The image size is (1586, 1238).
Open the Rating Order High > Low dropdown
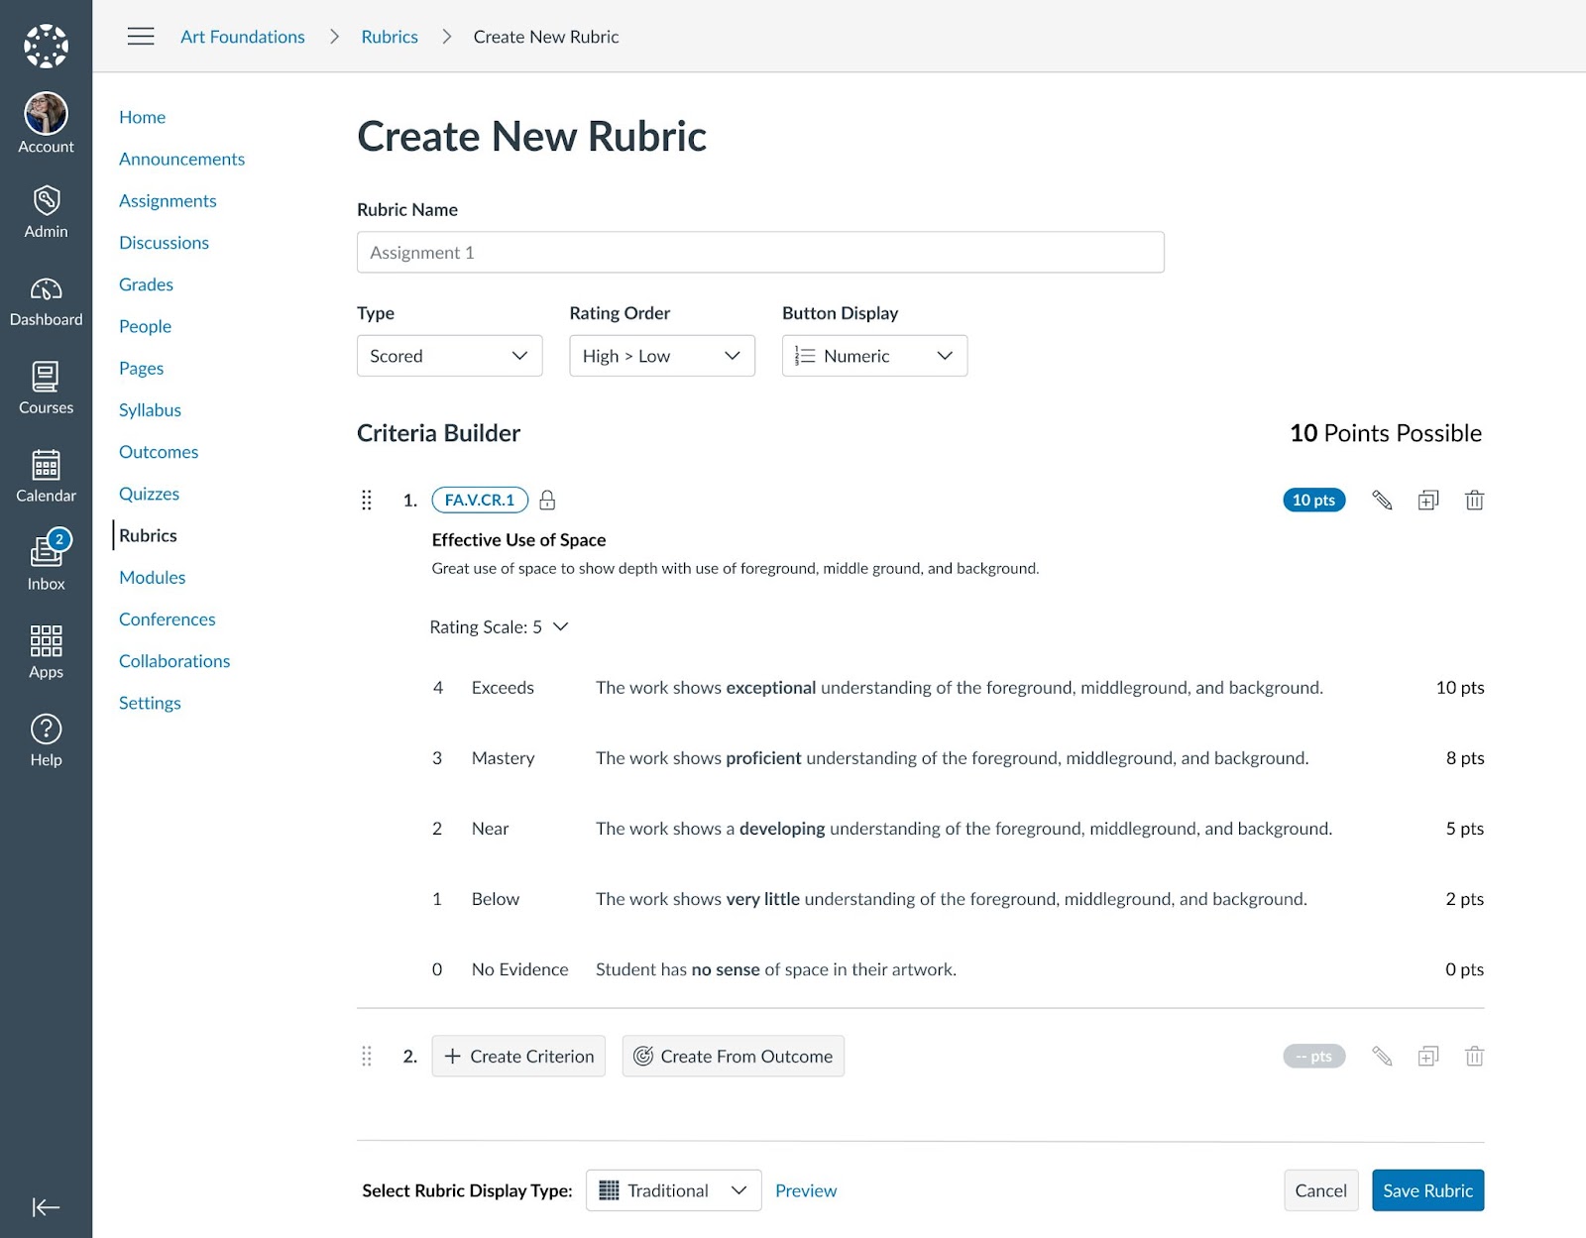click(661, 356)
